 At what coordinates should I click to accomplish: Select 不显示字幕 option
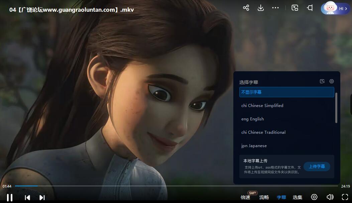point(287,92)
